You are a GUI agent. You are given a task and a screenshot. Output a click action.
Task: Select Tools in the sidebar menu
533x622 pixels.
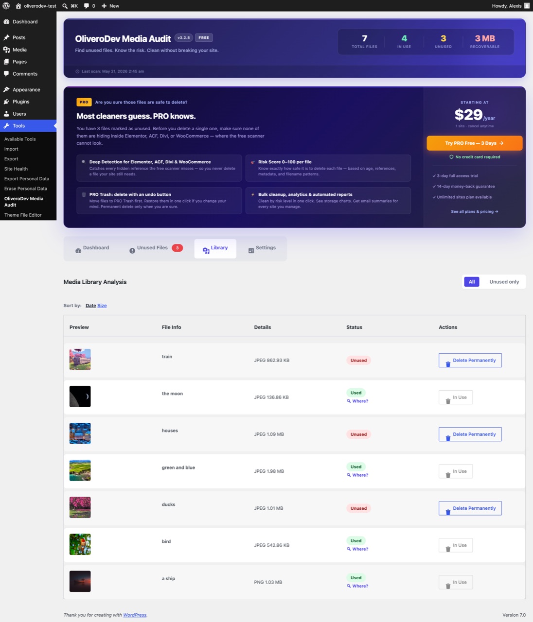click(28, 126)
